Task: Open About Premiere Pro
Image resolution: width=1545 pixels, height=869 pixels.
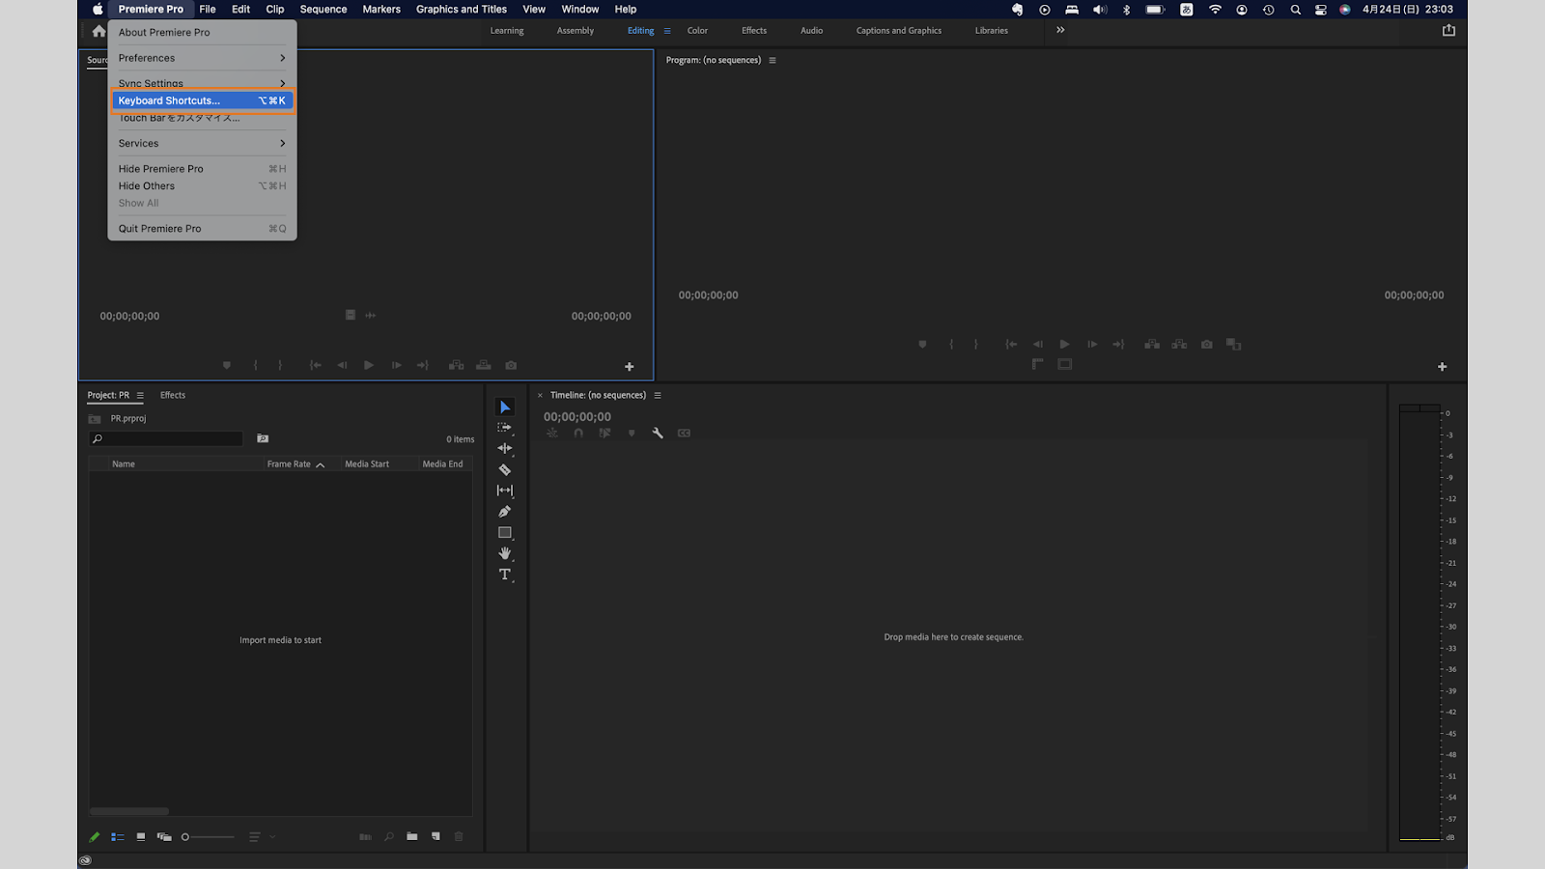Action: coord(202,32)
